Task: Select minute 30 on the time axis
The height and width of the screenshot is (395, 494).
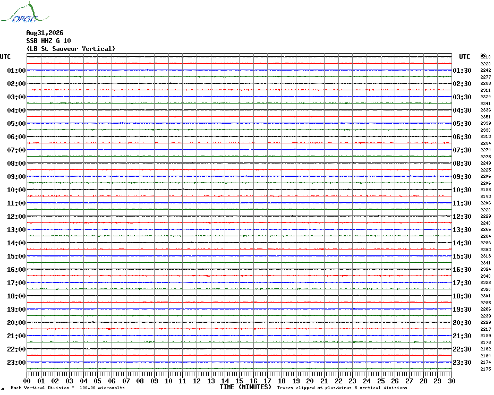Action: pyautogui.click(x=452, y=381)
